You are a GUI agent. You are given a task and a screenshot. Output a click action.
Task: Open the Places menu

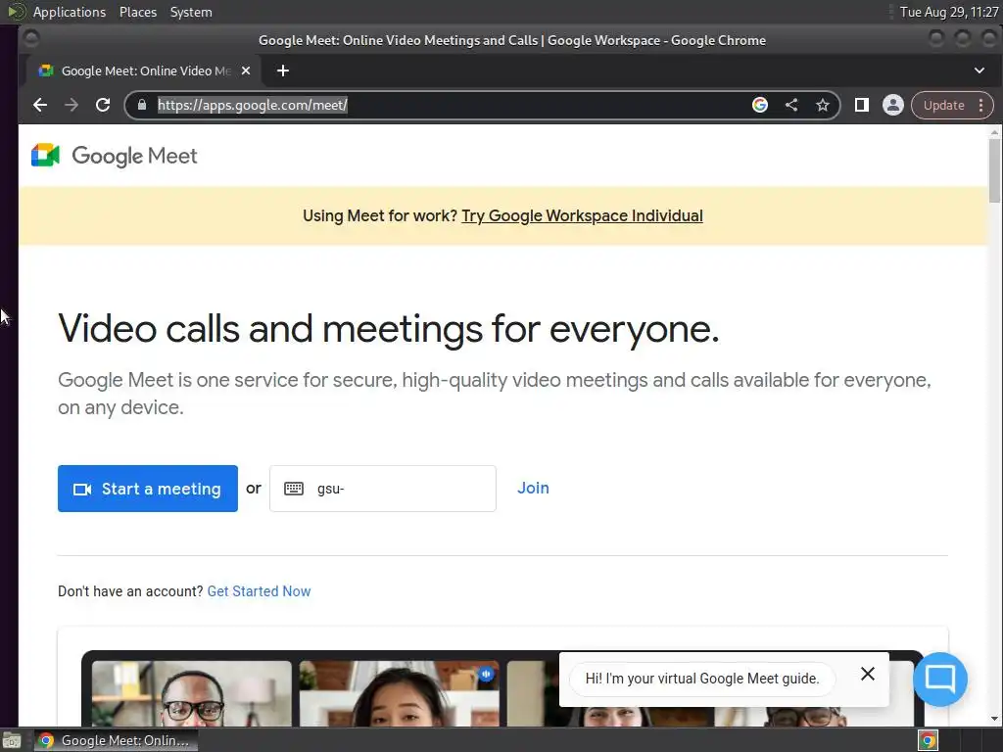click(x=137, y=12)
